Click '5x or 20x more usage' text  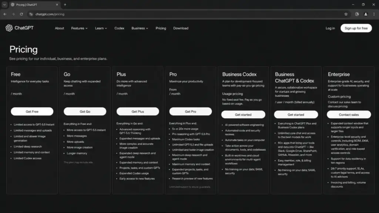185,129
